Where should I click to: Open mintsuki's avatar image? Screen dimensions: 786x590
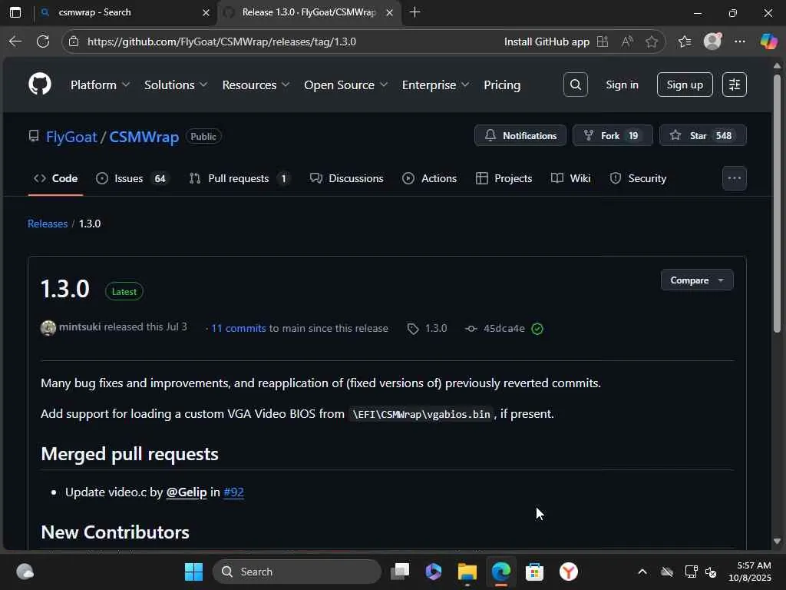click(48, 328)
